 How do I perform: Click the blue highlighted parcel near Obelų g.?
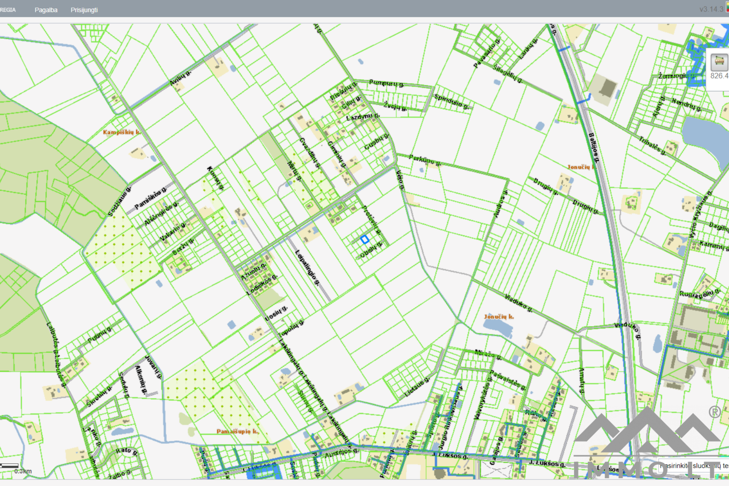[364, 239]
